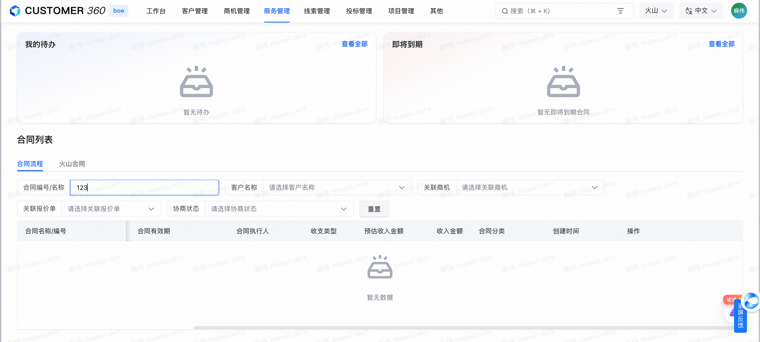
Task: Expand the 客户名称 select box
Action: [337, 187]
